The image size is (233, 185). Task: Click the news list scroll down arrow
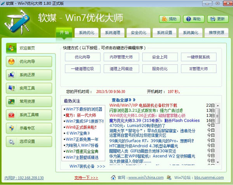click(x=218, y=162)
